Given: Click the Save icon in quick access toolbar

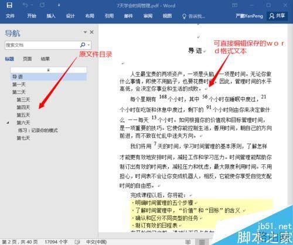Looking at the screenshot, I should pyautogui.click(x=9, y=5).
